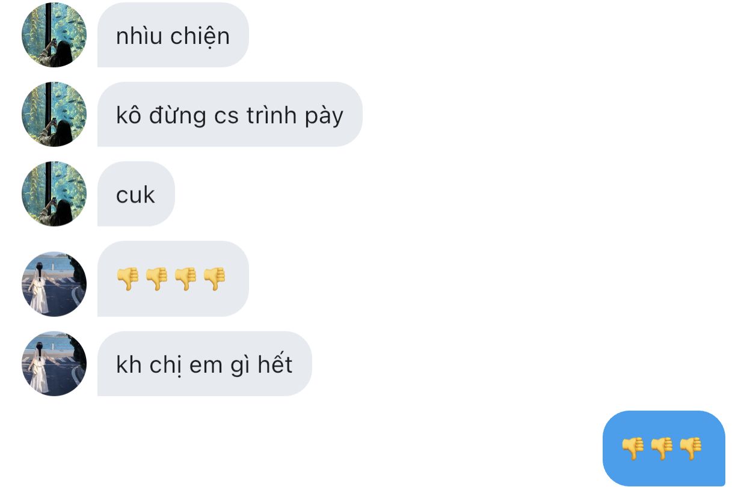
Task: Click middle thumbs-down emoji in the blue bubble
Action: coord(662,449)
